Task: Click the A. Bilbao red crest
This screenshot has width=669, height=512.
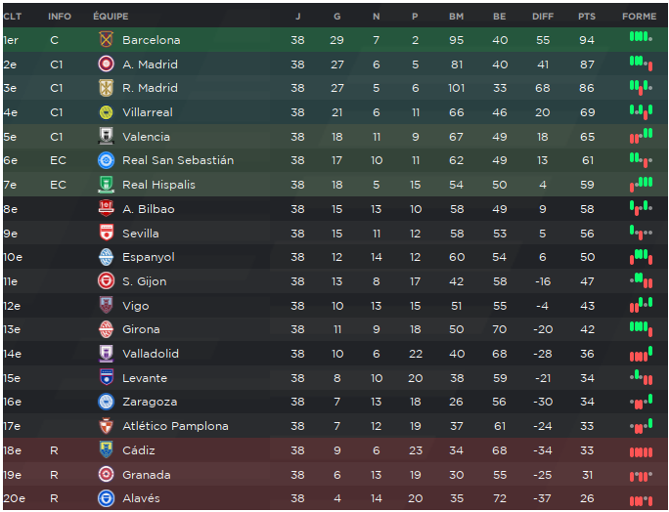Action: pos(106,209)
